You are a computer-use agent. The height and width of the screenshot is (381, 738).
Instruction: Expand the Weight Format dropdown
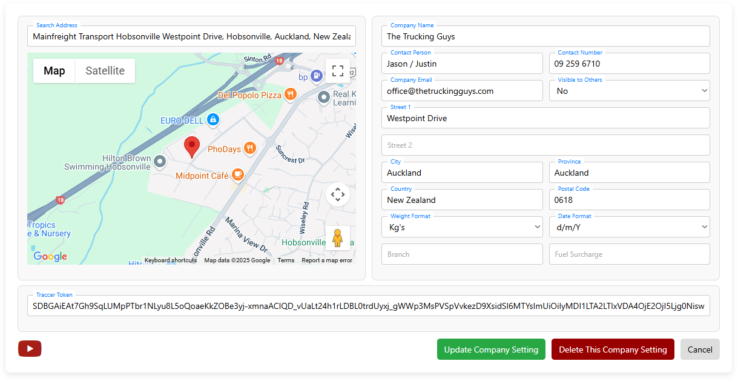click(x=462, y=227)
